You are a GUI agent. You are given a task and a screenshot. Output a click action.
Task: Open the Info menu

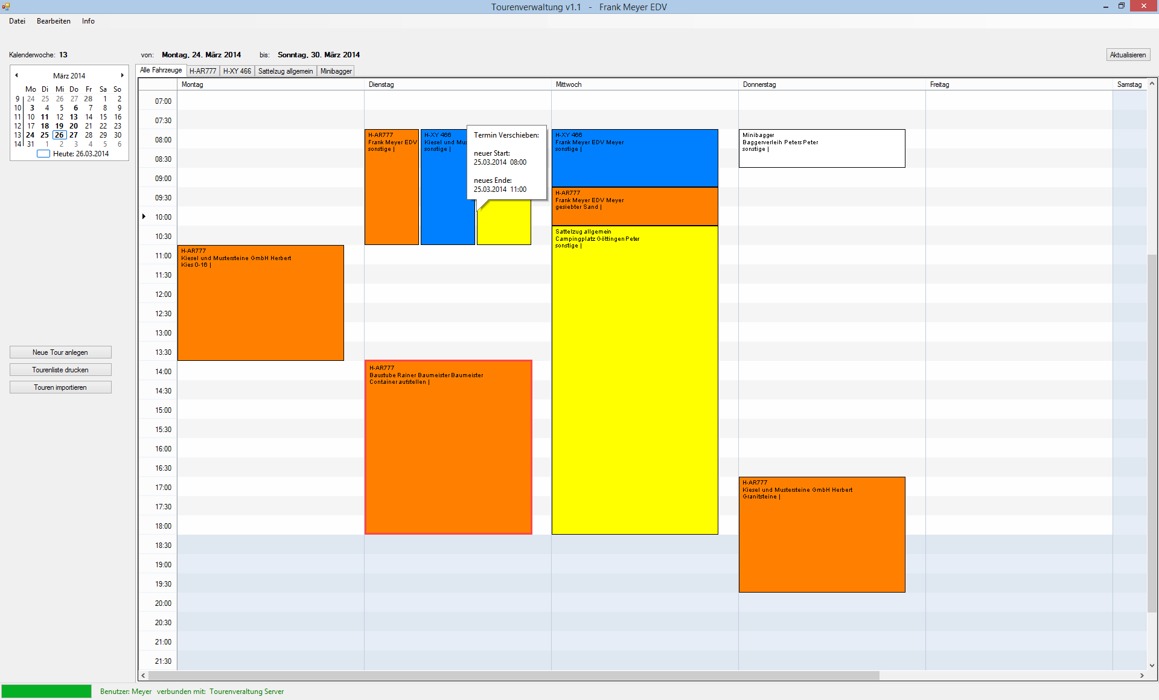[88, 21]
